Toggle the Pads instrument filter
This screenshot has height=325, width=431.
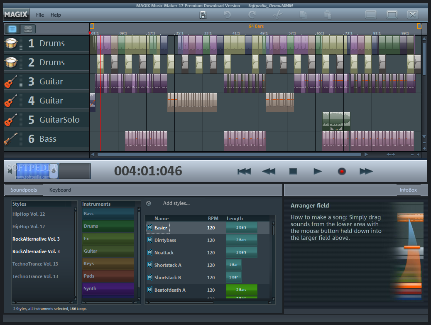108,276
